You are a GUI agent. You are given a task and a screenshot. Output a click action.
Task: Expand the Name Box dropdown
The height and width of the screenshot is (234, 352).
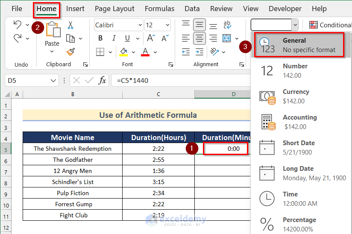(53, 81)
